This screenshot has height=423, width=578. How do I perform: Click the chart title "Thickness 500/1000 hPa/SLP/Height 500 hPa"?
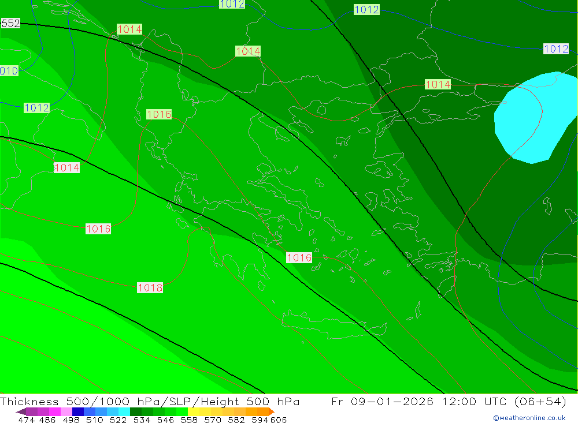tap(150, 401)
